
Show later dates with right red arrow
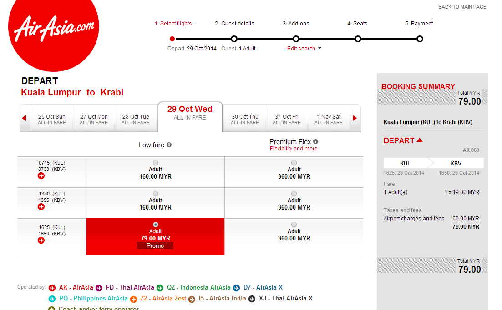point(355,118)
